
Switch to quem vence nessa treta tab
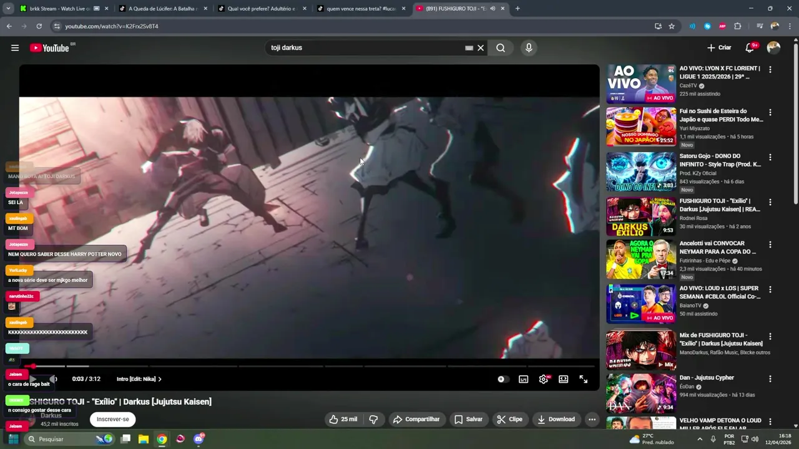coord(360,9)
